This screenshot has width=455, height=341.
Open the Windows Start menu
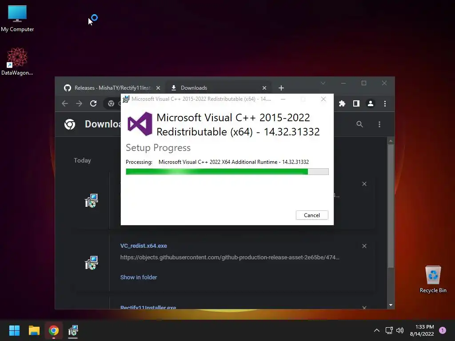click(14, 330)
